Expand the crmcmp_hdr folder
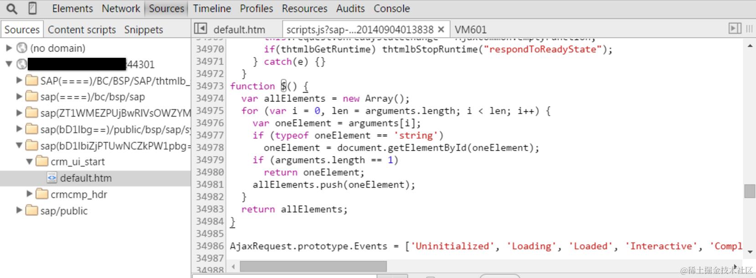The image size is (756, 278). pos(30,194)
